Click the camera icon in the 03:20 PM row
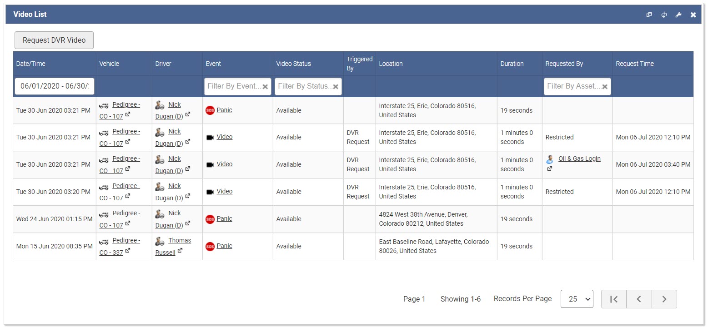The image size is (708, 327). (210, 192)
